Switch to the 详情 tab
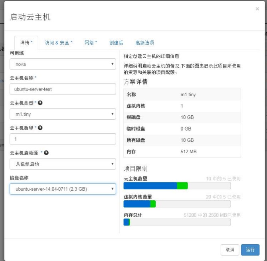267x261 pixels. [x=26, y=43]
